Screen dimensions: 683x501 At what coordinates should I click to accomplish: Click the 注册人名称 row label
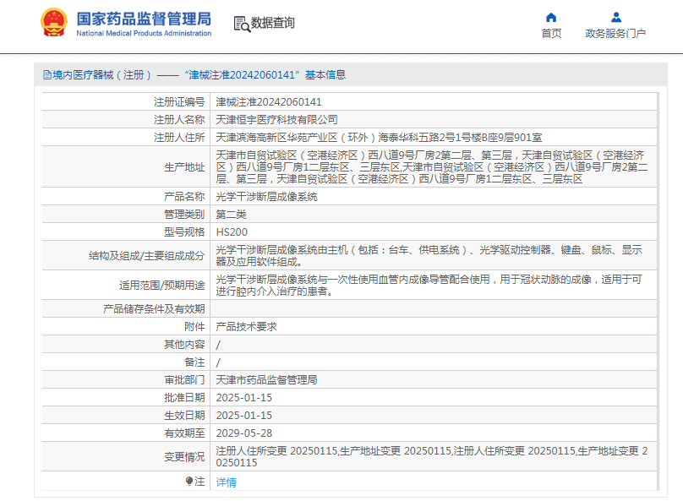179,120
